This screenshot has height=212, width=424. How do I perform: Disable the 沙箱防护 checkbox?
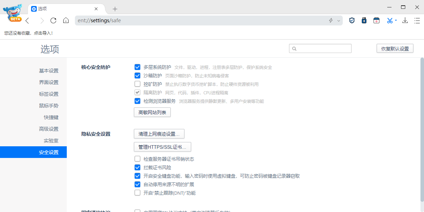(x=137, y=75)
